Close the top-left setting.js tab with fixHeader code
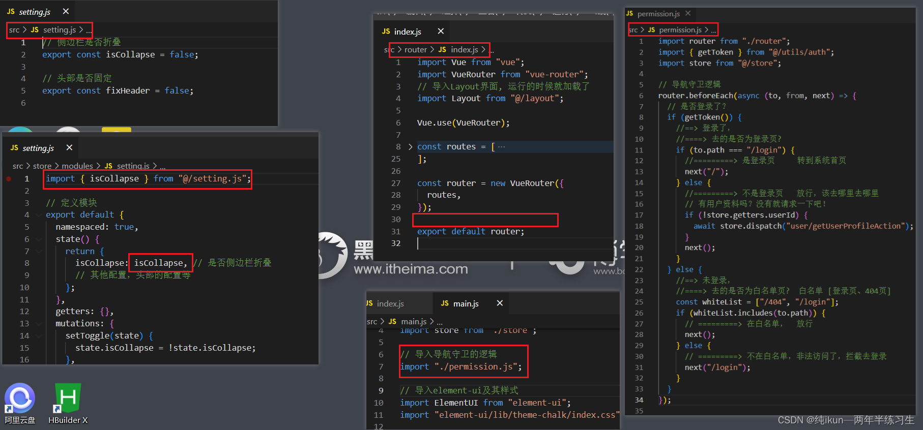Image resolution: width=923 pixels, height=430 pixels. coord(66,11)
